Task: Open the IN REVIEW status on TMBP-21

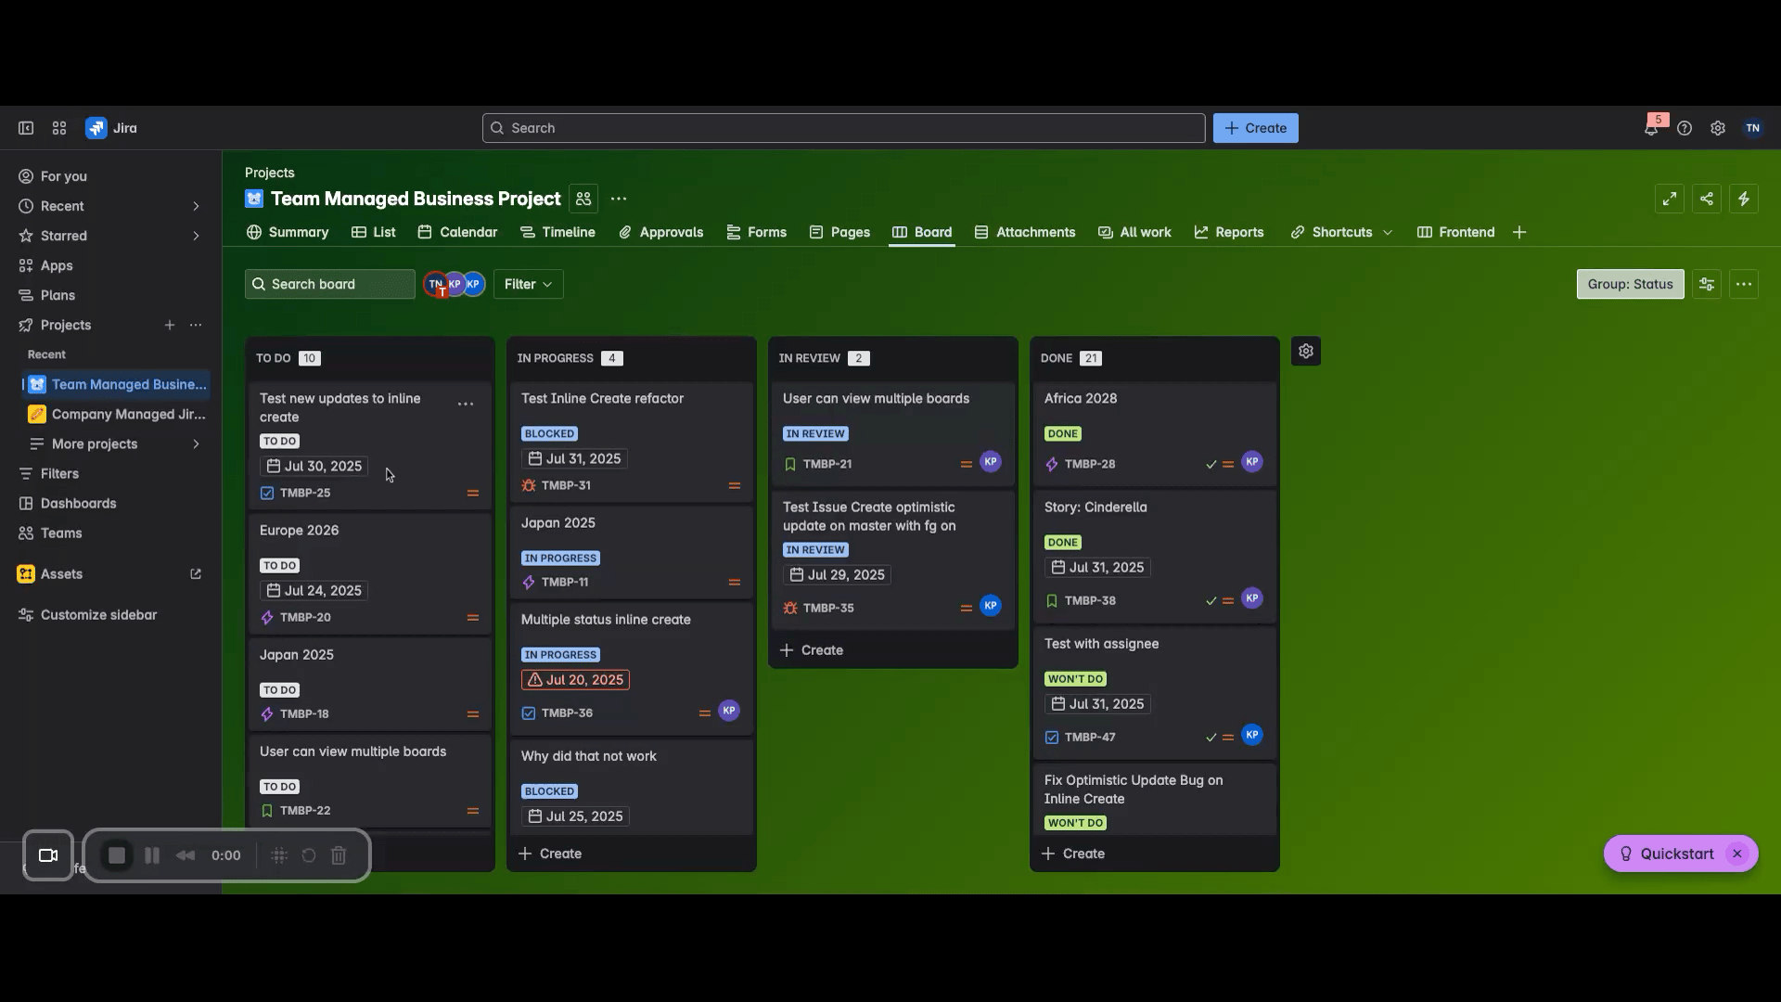Action: (815, 433)
